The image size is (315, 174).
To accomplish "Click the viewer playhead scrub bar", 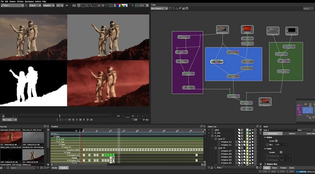I will pos(65,116).
